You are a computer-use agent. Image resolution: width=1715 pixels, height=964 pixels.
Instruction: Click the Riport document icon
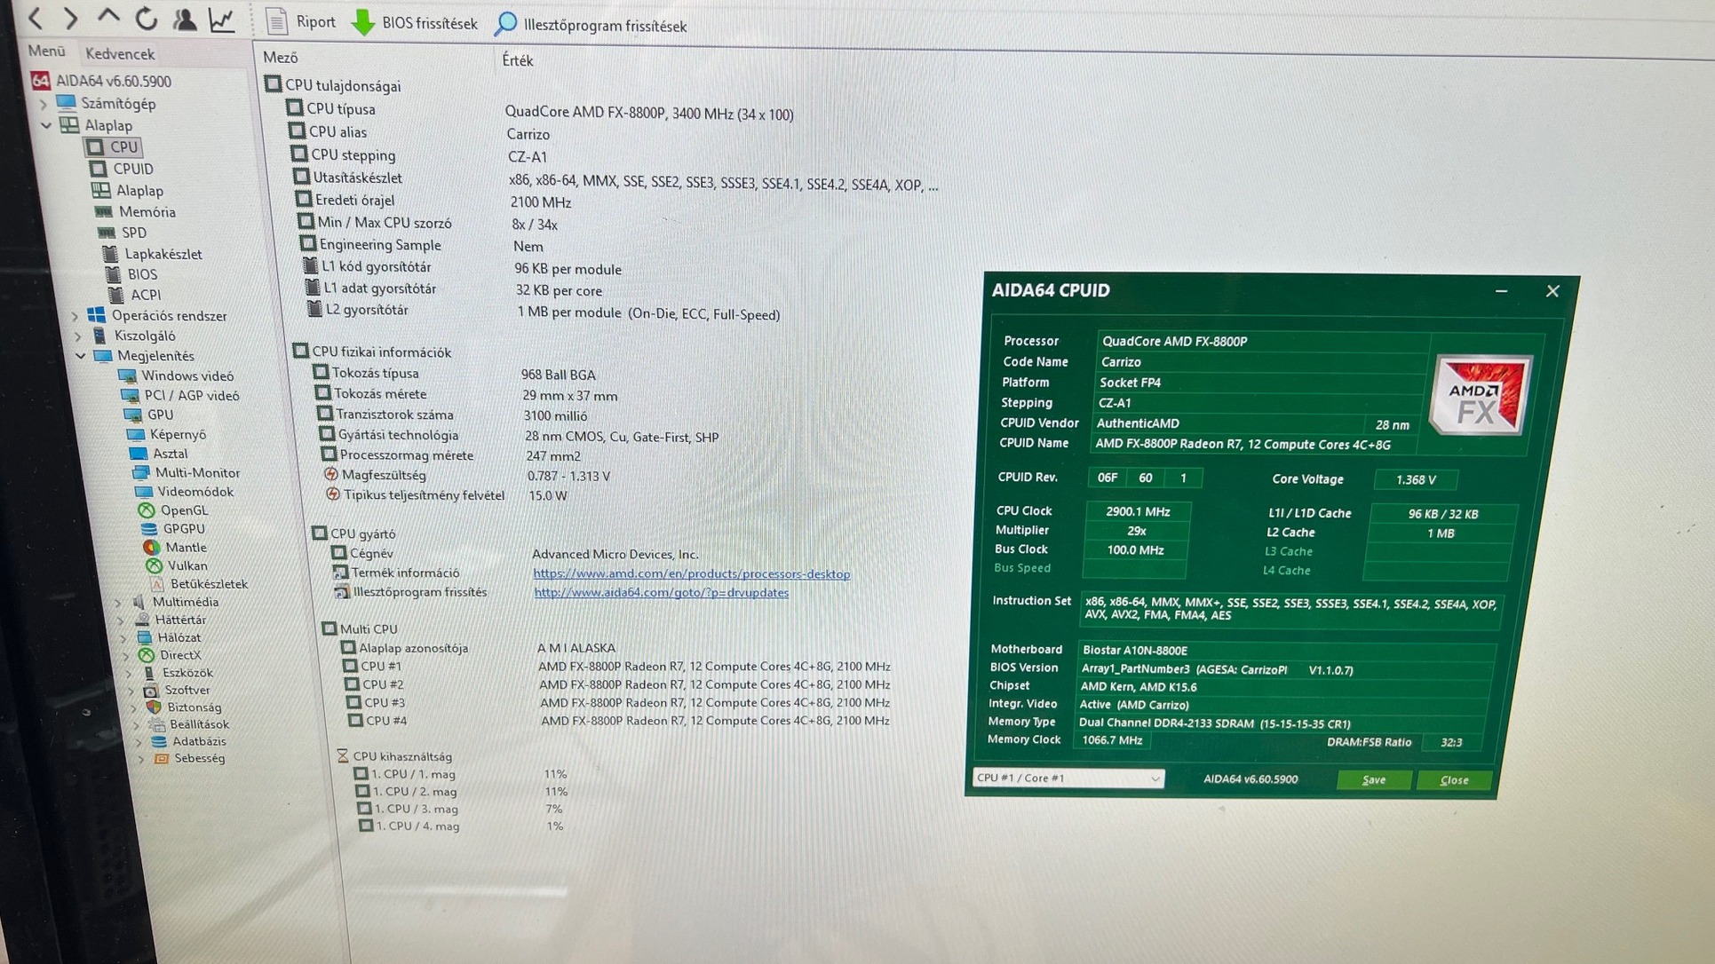point(276,21)
